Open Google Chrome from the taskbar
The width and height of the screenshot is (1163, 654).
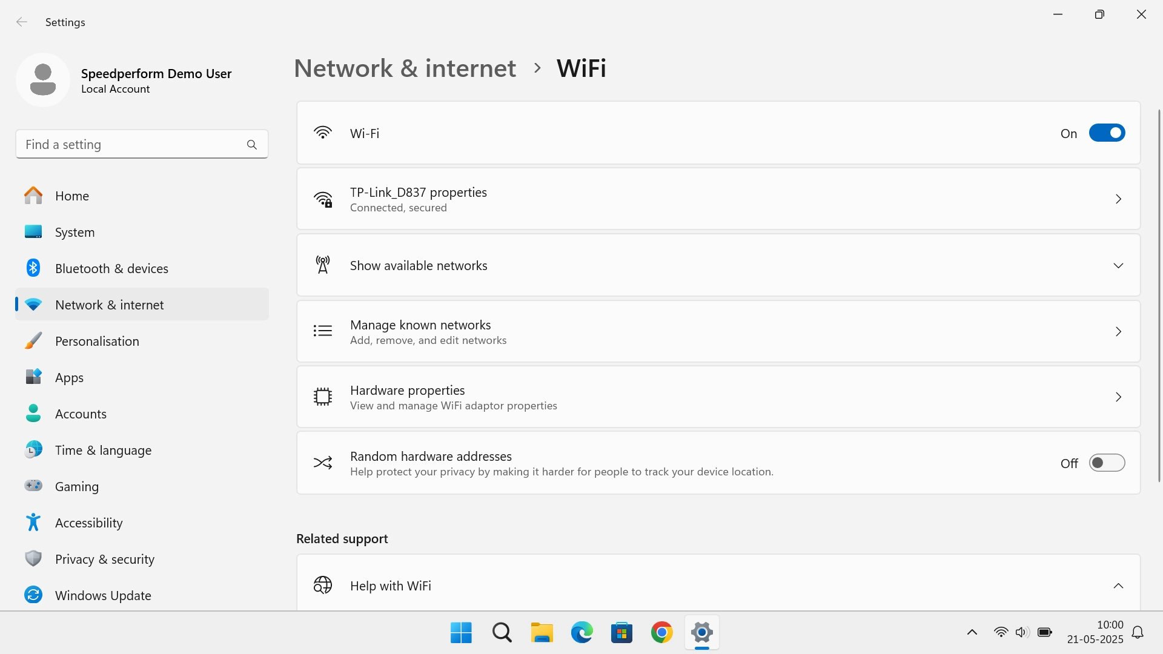point(662,632)
